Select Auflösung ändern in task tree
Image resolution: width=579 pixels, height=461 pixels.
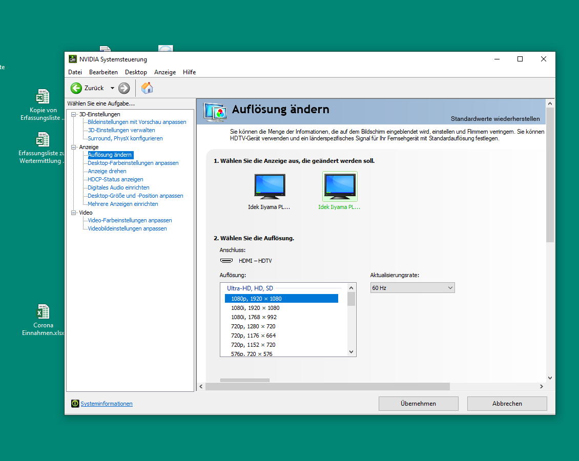click(110, 155)
